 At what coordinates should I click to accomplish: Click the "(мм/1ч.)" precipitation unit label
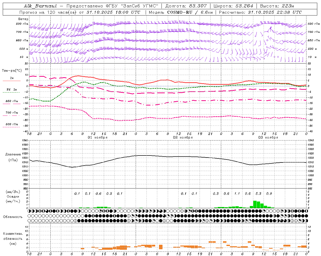point(13,201)
